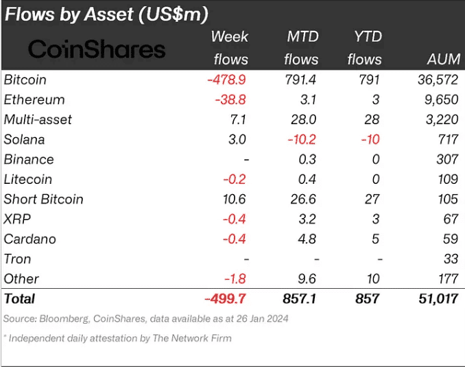Image resolution: width=465 pixels, height=367 pixels.
Task: Select the Total row label
Action: coord(19,298)
